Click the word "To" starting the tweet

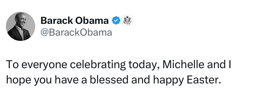tap(12, 65)
